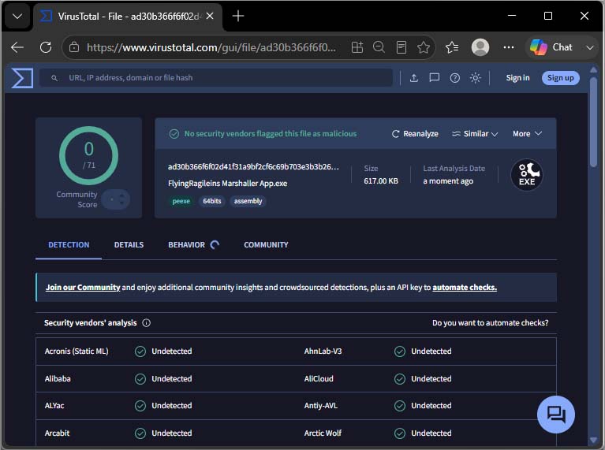The image size is (605, 450).
Task: Click the VirusTotal sigma logo
Action: tap(22, 78)
